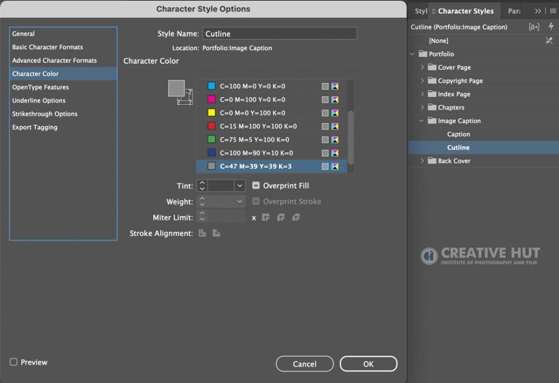Toggle the Overprint Fill checkbox

click(255, 185)
